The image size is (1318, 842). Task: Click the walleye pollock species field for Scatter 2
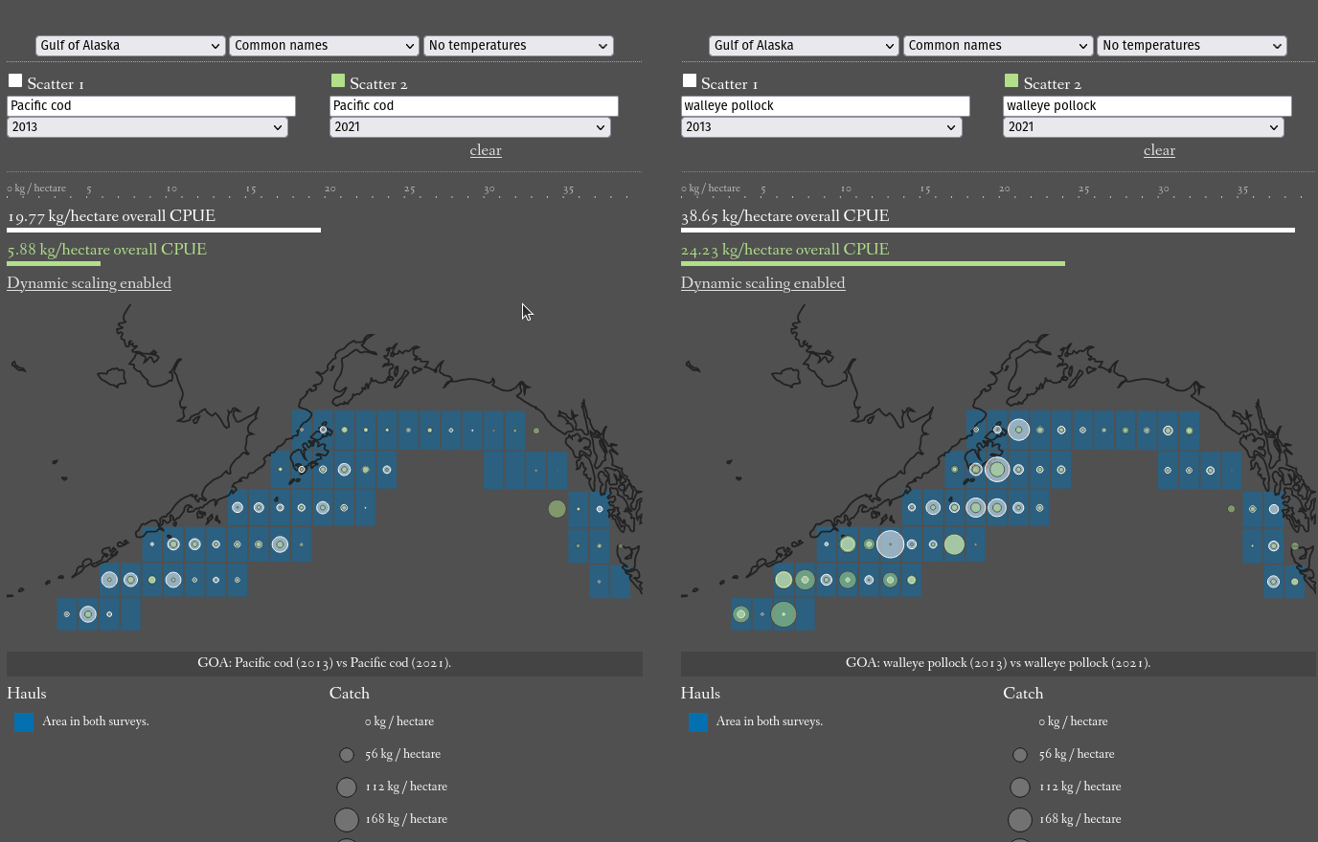(x=1148, y=106)
